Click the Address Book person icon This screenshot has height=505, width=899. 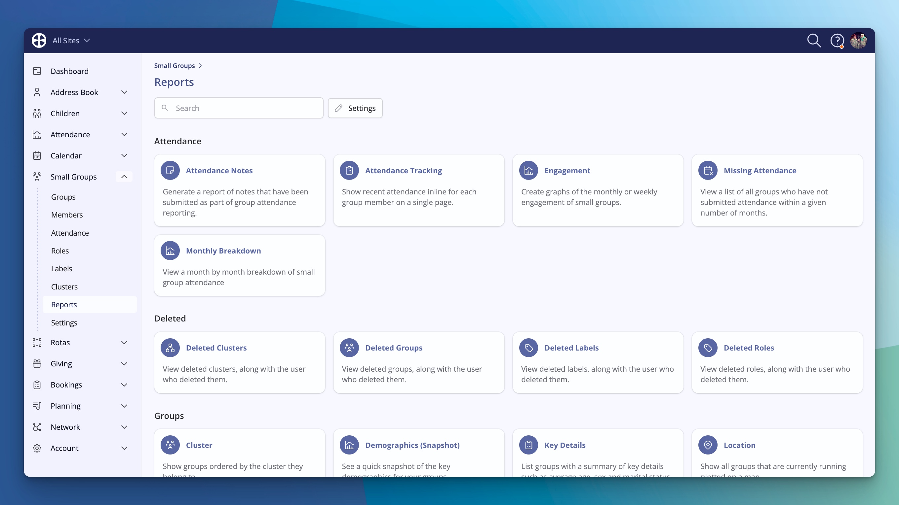click(37, 92)
